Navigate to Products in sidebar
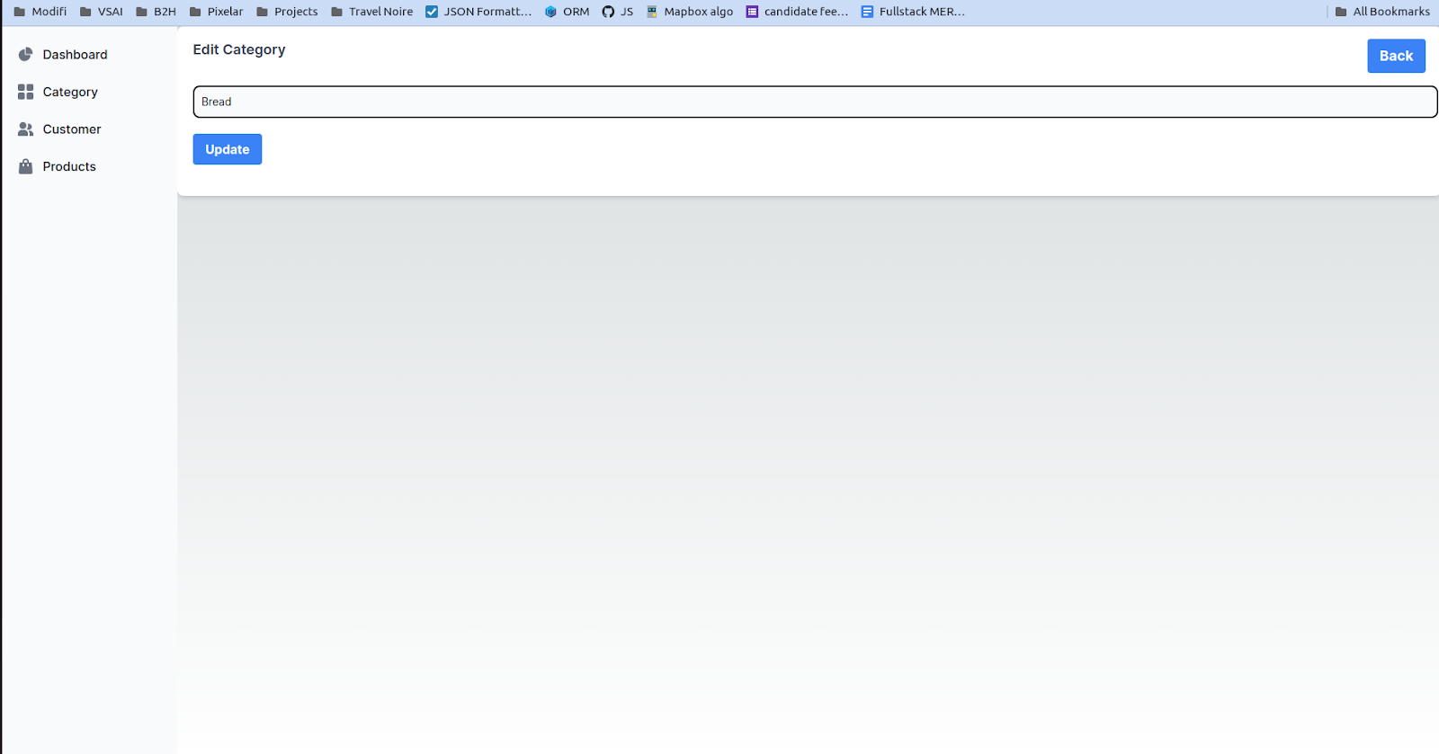 (69, 166)
